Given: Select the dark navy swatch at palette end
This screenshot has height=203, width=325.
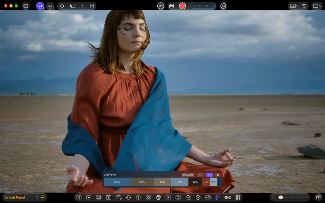Looking at the screenshot, I should pos(219,182).
